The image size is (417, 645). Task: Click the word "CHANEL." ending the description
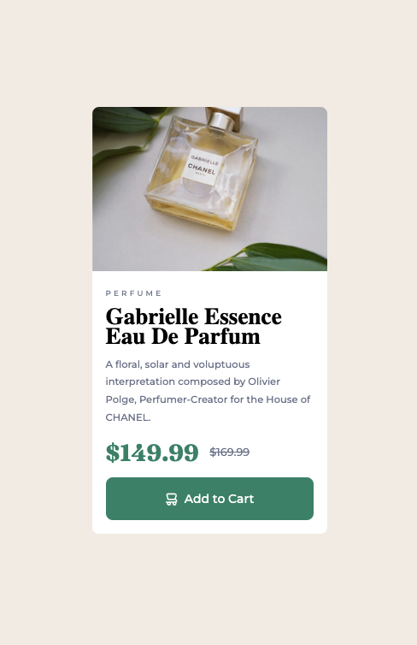tap(128, 417)
